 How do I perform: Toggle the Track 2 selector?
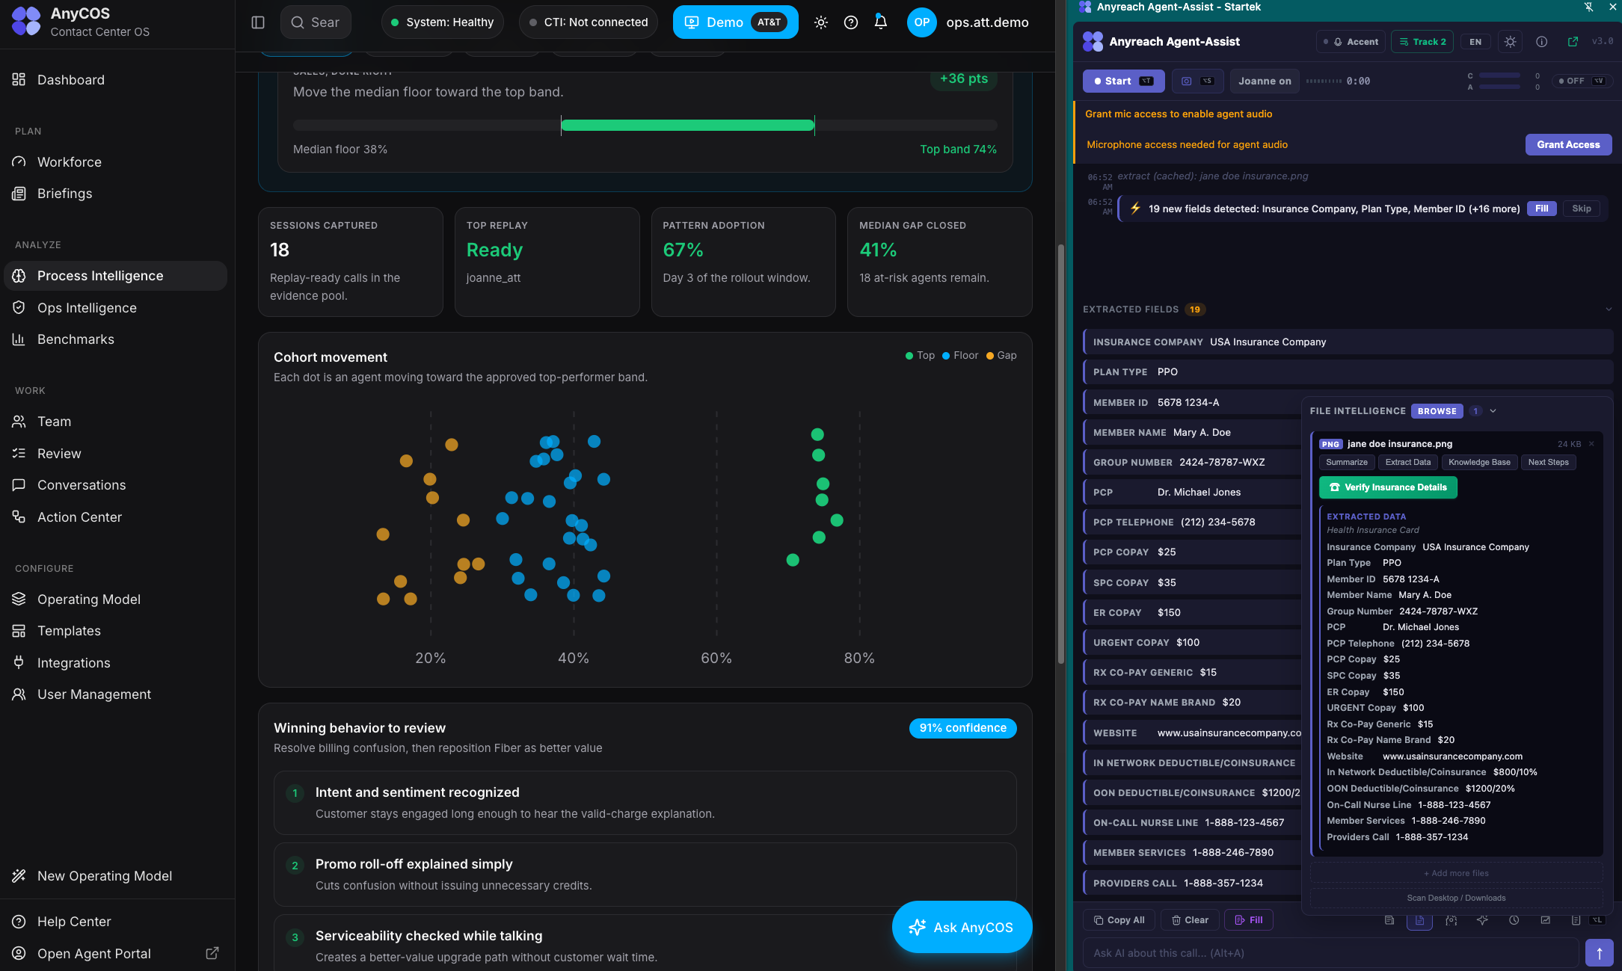[1422, 42]
